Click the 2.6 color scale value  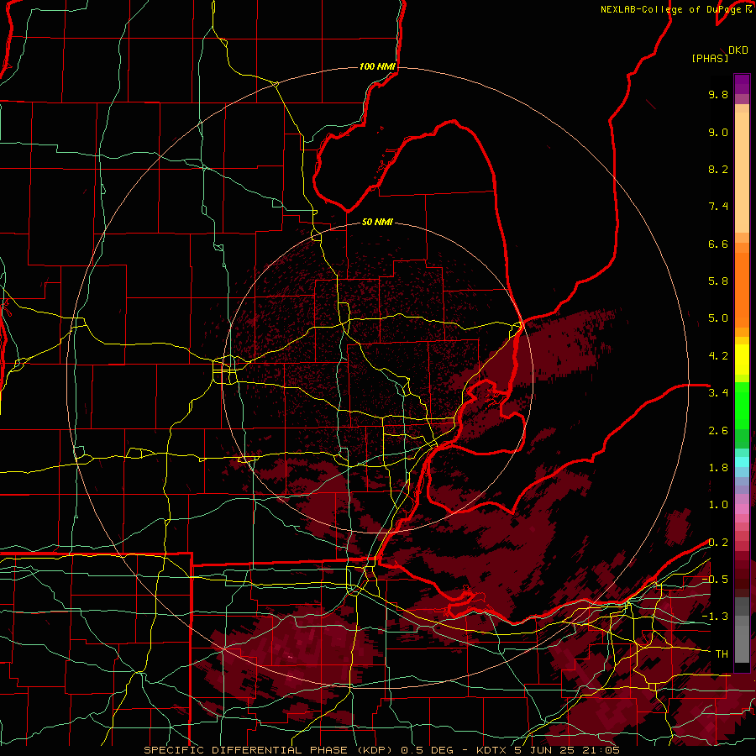tap(718, 431)
